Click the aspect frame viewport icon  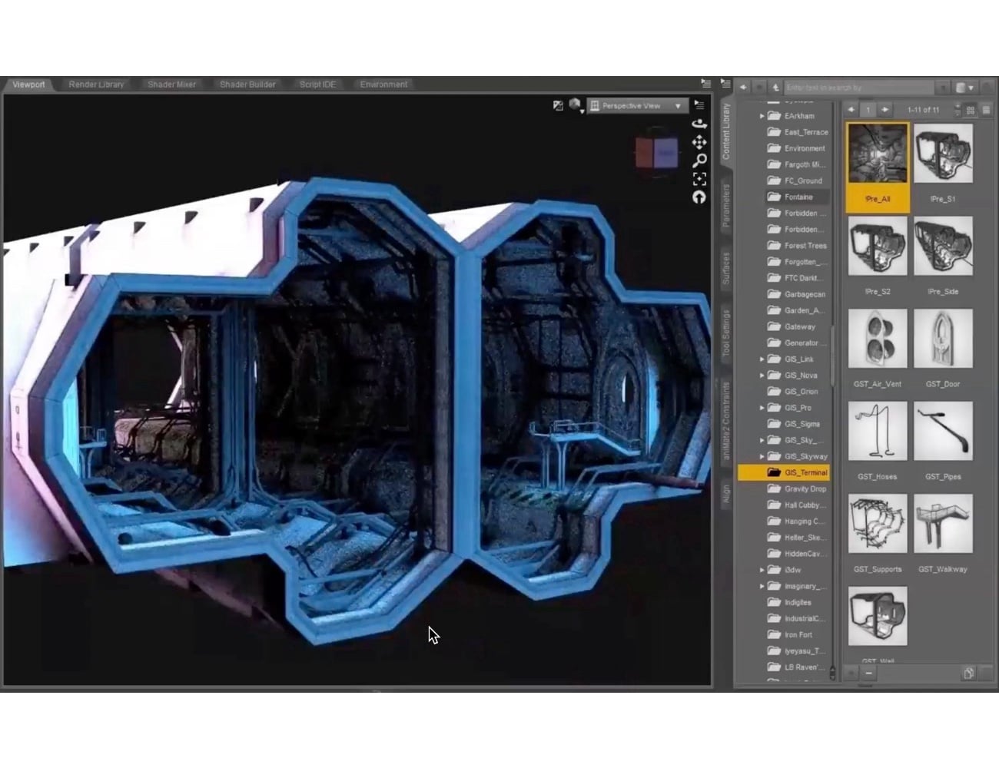[x=700, y=178]
